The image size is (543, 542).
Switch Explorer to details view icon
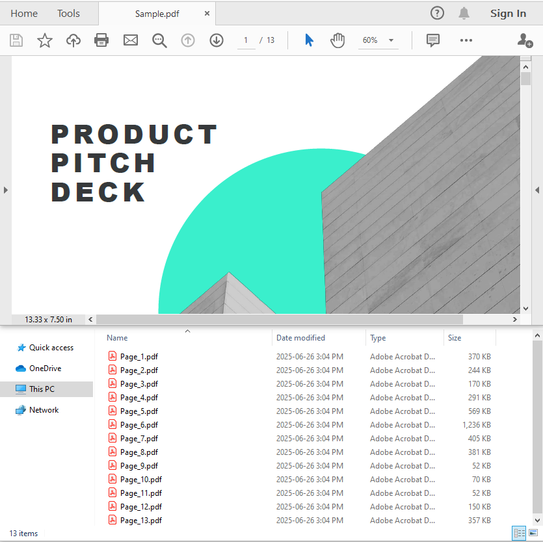519,533
